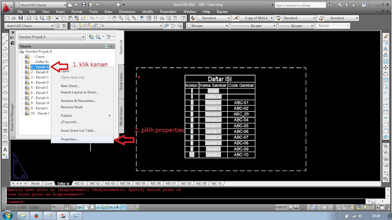The width and height of the screenshot is (392, 220).
Task: Open the Model Views side tab
Action: coord(121,116)
